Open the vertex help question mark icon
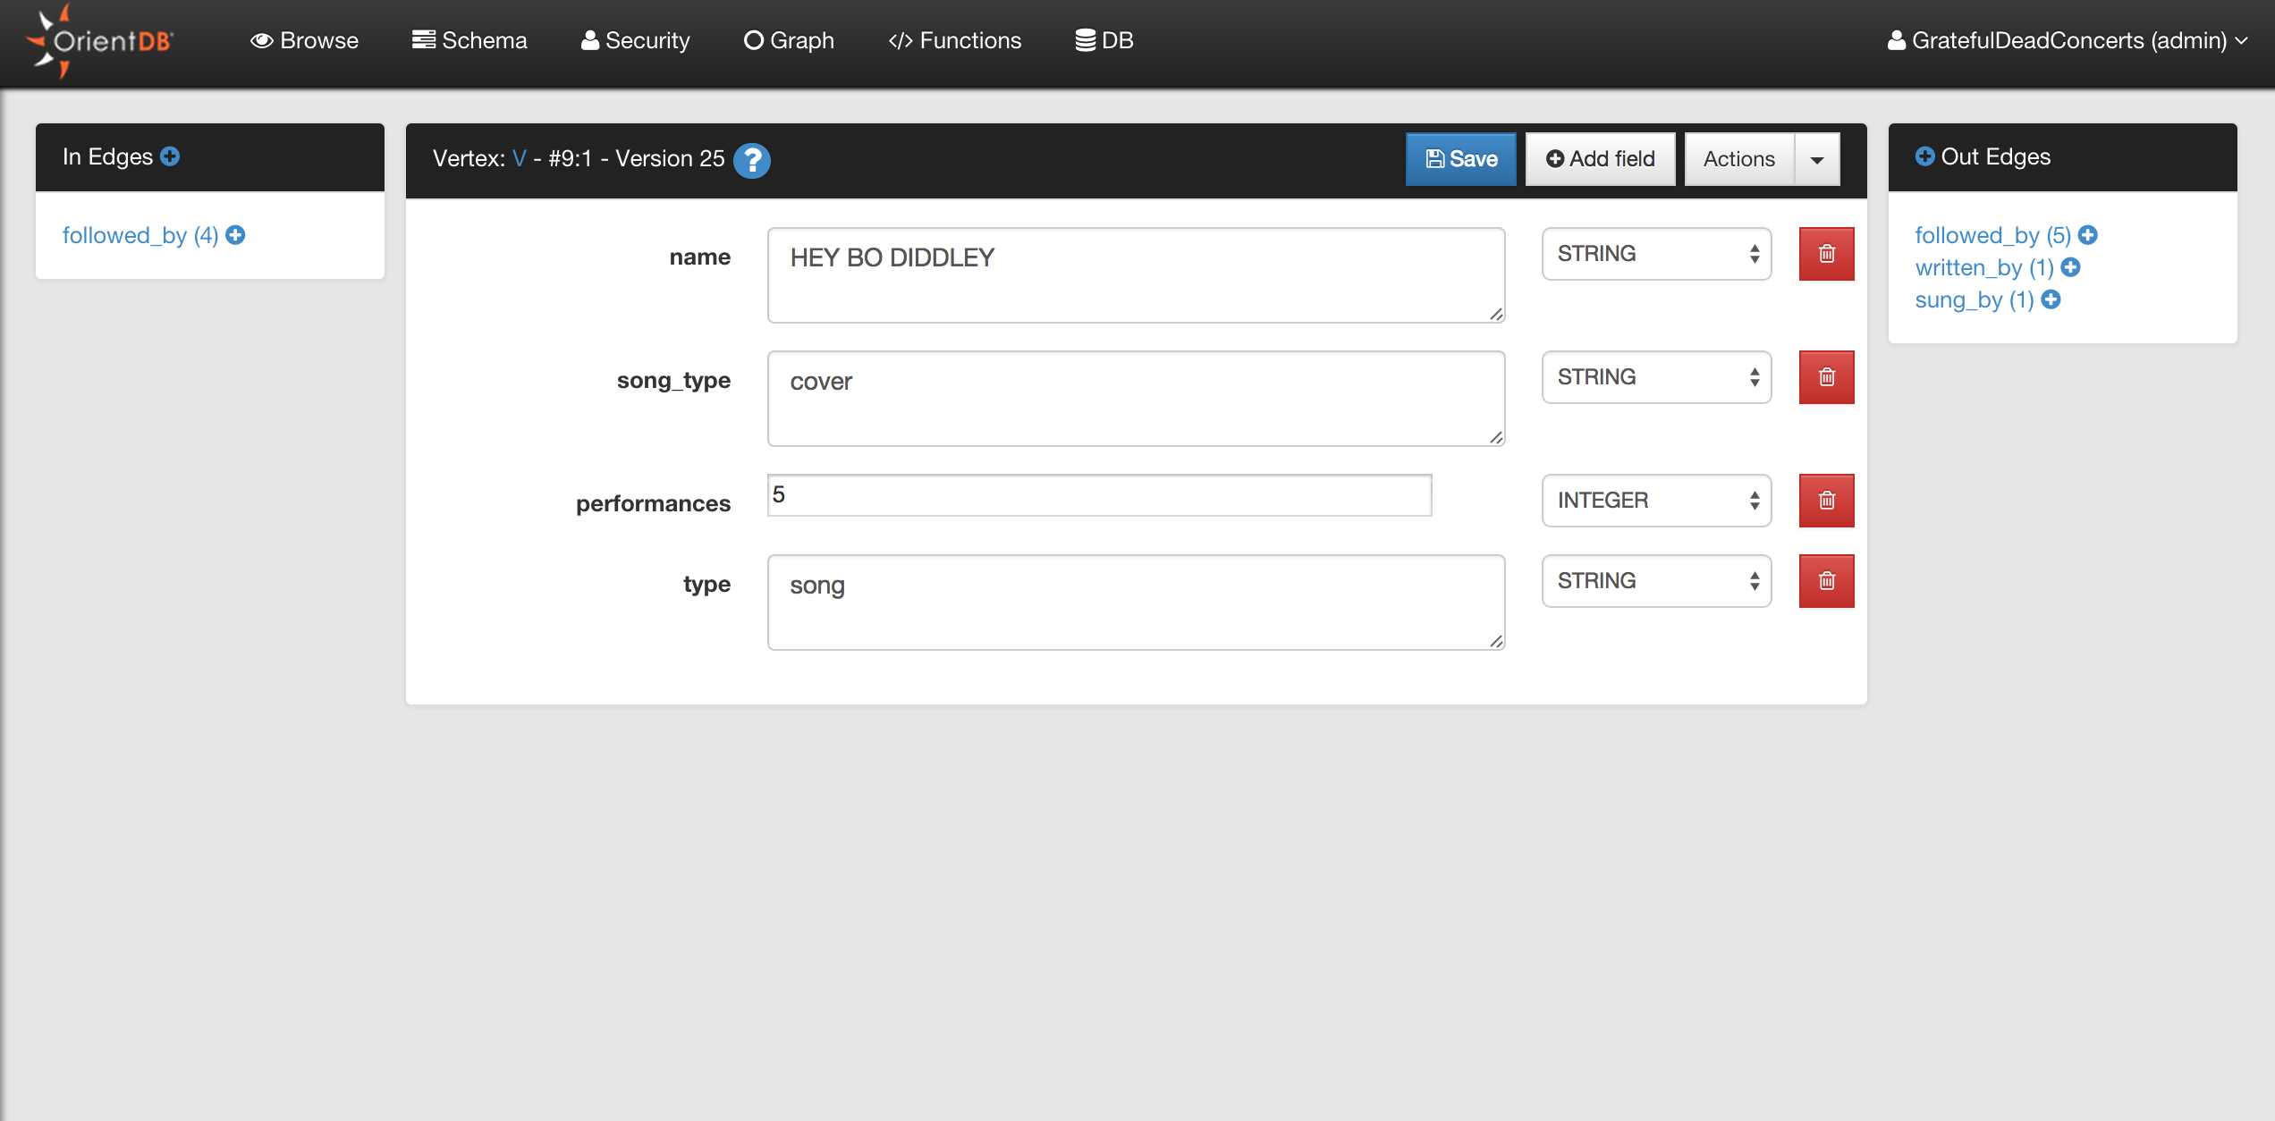The width and height of the screenshot is (2275, 1121). point(752,160)
